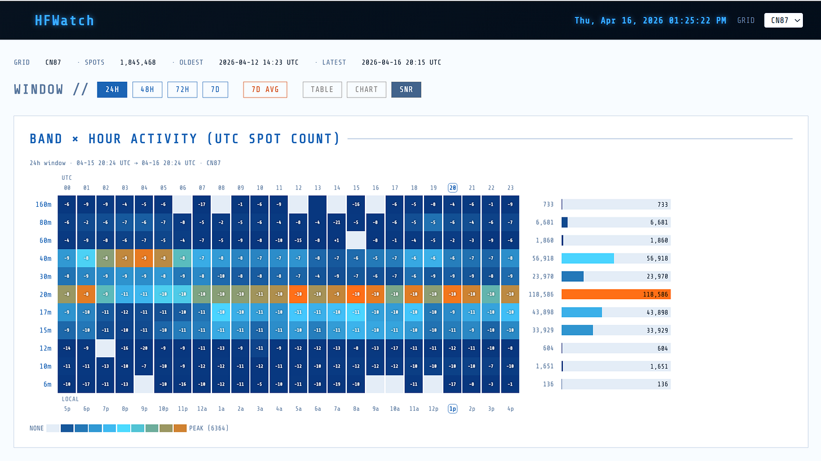Click the SPOTS count 1,845,468
Viewport: 821px width, 461px height.
[x=138, y=62]
